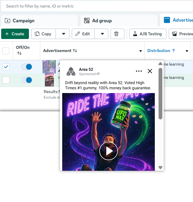Click the Edit button

click(83, 34)
